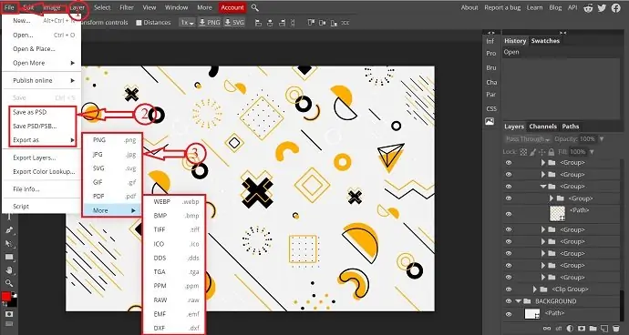Click the black background color swatch
This screenshot has height=335, width=629.
coord(14,303)
